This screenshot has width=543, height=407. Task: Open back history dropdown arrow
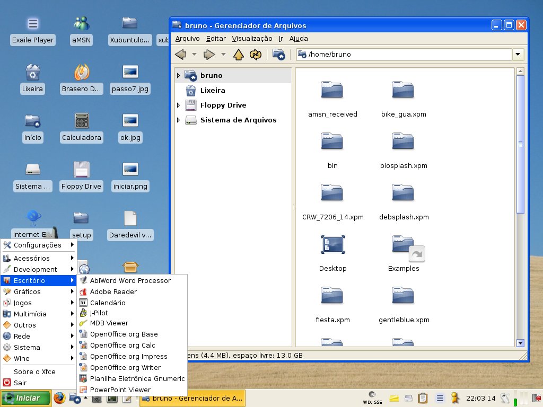tap(194, 55)
